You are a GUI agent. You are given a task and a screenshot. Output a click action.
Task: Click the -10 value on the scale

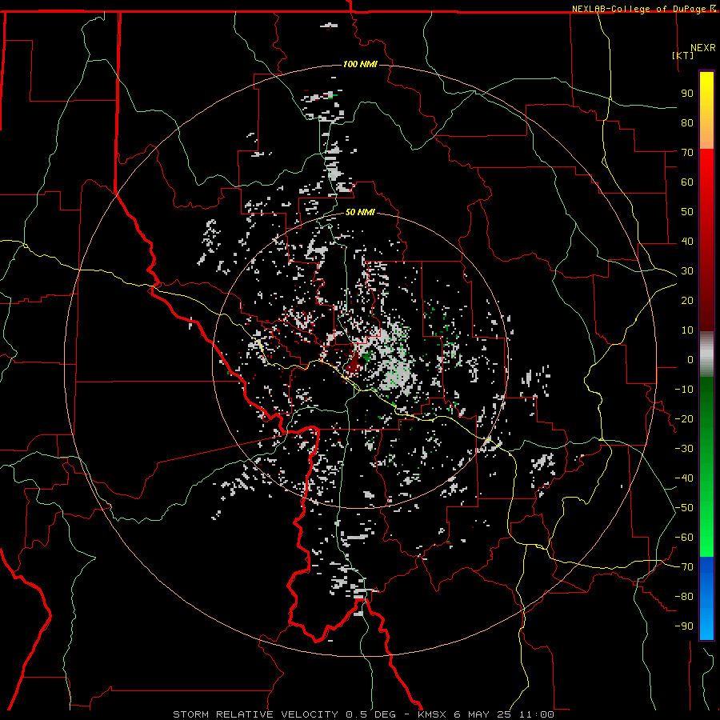pyautogui.click(x=684, y=390)
